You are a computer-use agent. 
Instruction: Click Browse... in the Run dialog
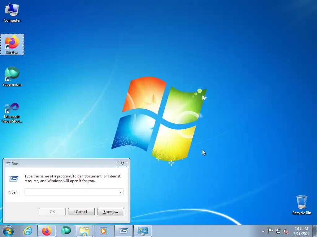click(111, 212)
